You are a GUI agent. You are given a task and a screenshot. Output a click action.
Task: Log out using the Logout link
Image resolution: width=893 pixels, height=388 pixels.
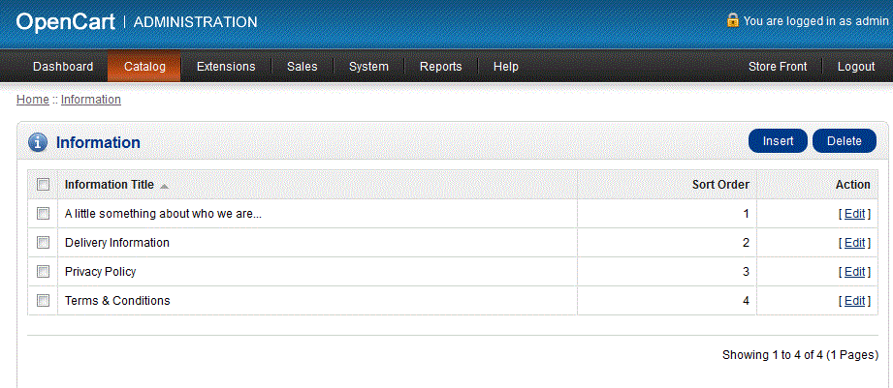[855, 67]
